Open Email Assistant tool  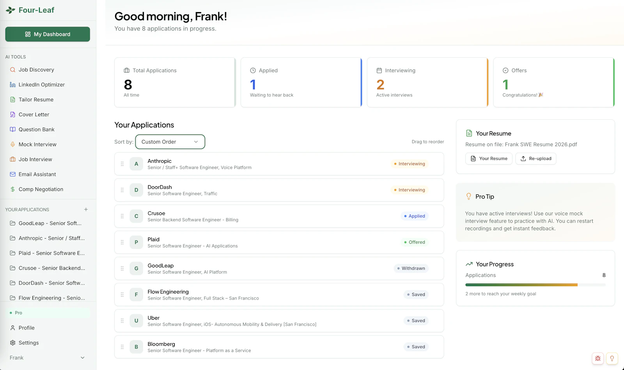pos(48,174)
